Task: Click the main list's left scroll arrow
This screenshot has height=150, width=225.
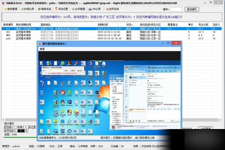Action: [x=3, y=120]
